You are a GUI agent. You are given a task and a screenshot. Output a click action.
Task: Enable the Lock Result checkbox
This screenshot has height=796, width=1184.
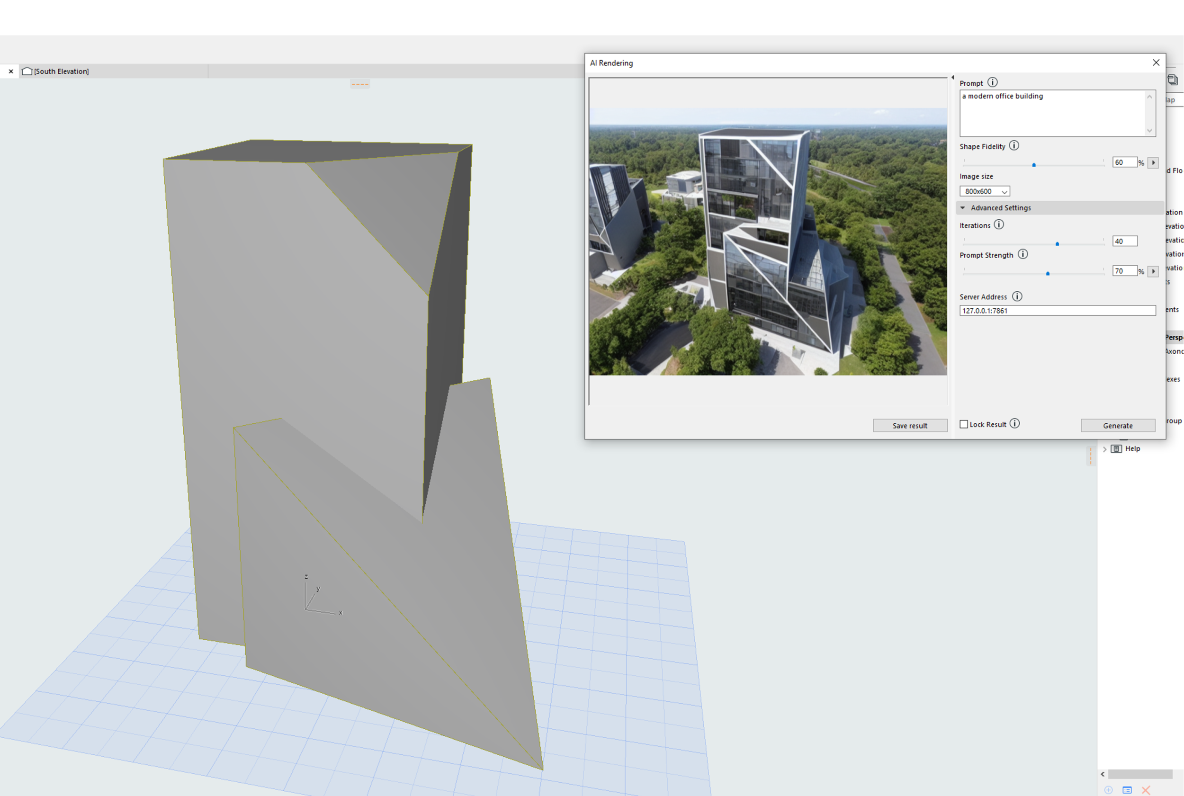tap(964, 424)
